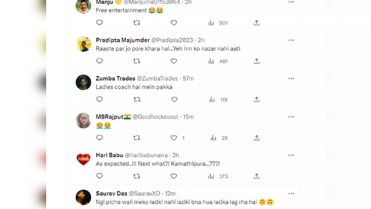371x209 pixels.
Task: Like Zumba Trades' Ladies coach tweet
Action: [x=175, y=100]
